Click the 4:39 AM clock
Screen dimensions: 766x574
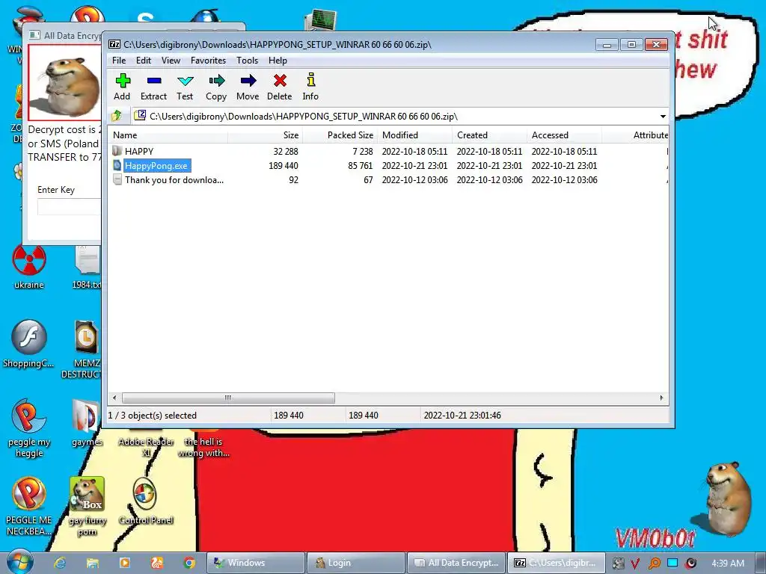tap(728, 563)
